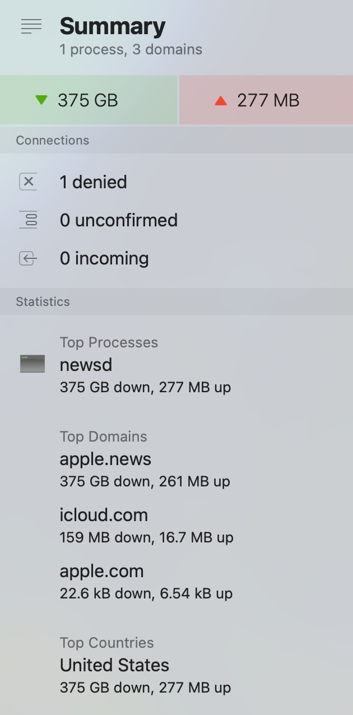Click the sidebar menu lines icon
Viewport: 353px width, 715px height.
point(31,26)
